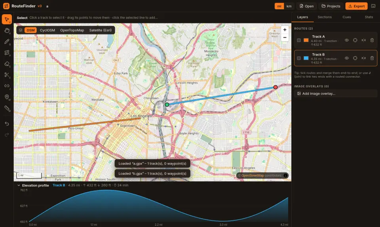Choose the link Join tool
The height and width of the screenshot is (227, 380).
[x=7, y=86]
